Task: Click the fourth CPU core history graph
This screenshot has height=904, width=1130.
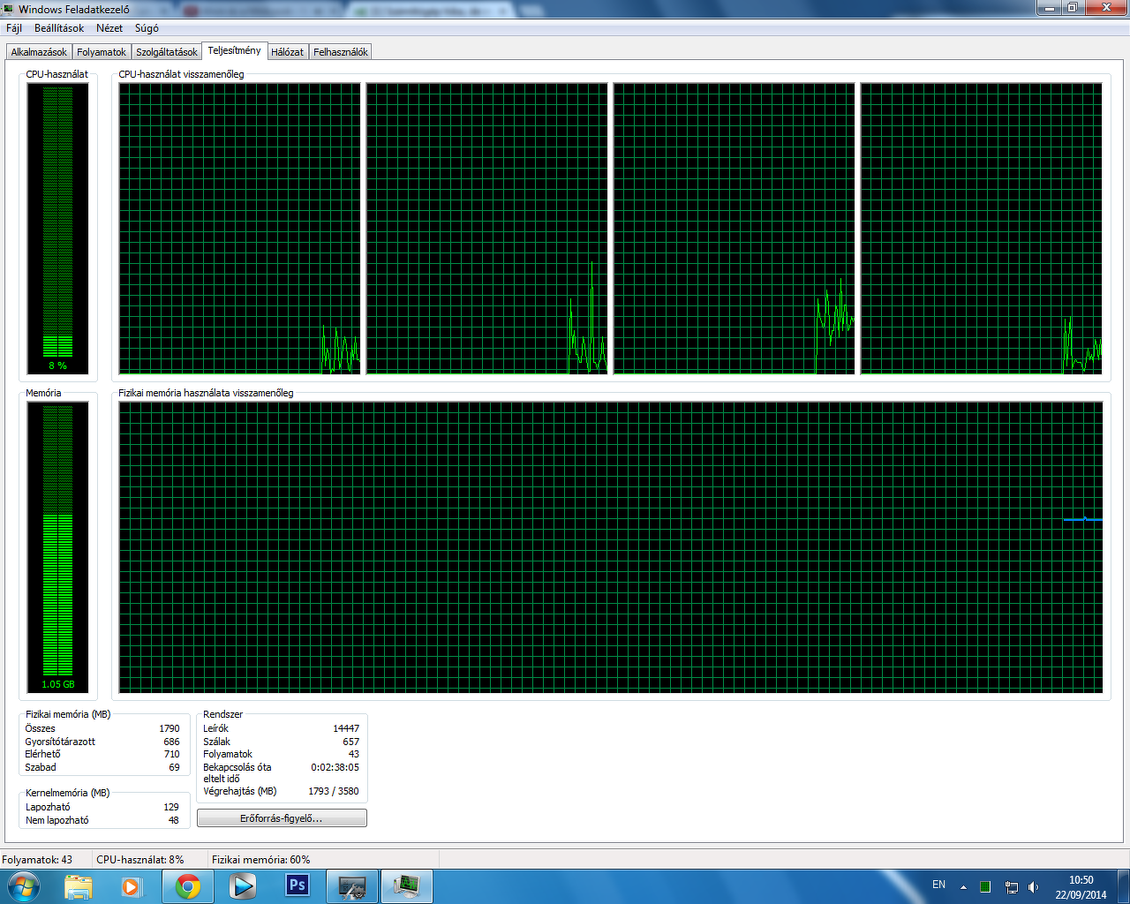Action: tap(981, 228)
